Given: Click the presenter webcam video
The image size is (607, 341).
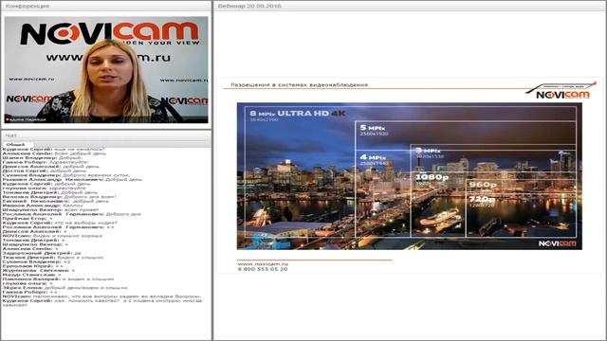Looking at the screenshot, I should [106, 69].
